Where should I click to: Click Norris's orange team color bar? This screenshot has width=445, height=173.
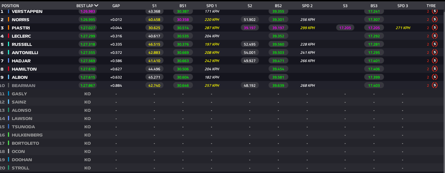[x=9, y=19]
